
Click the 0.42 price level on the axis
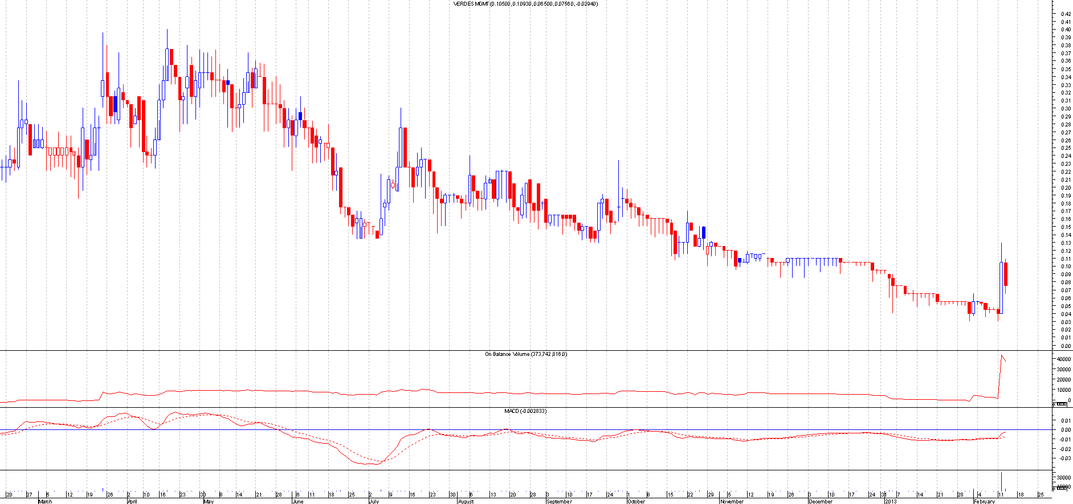(x=1065, y=14)
